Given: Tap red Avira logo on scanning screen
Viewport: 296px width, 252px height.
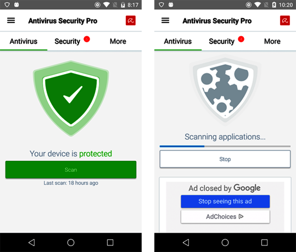Looking at the screenshot, I should tap(285, 20).
